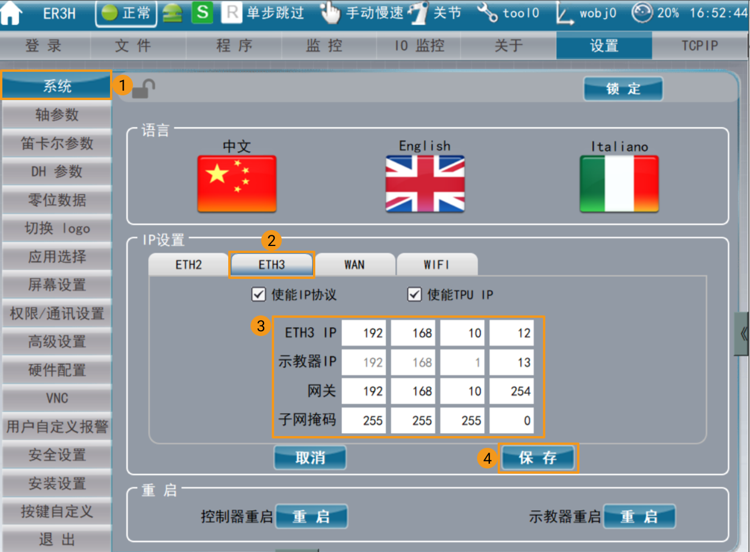Click the ETH3 IP third octet field 10
Viewport: 750px width, 552px height.
click(462, 333)
